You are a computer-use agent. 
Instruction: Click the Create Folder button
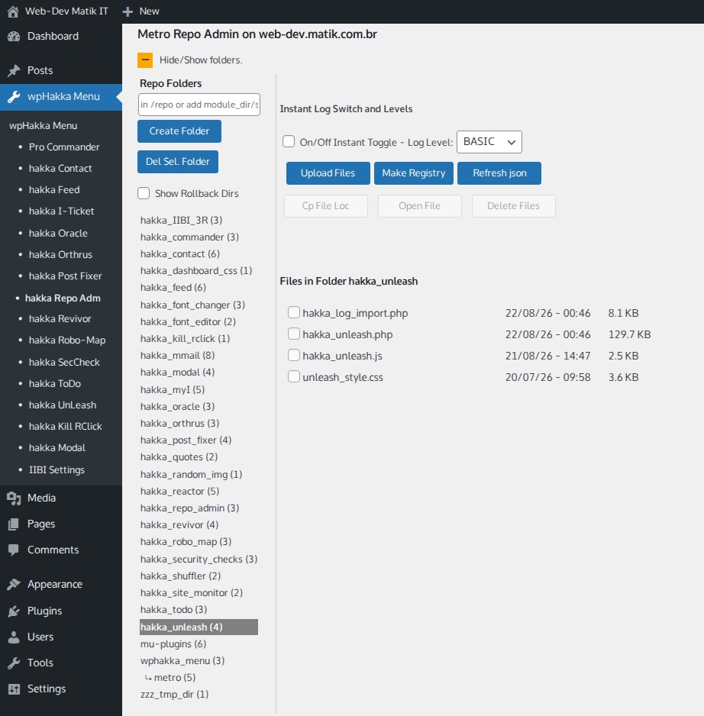point(179,131)
